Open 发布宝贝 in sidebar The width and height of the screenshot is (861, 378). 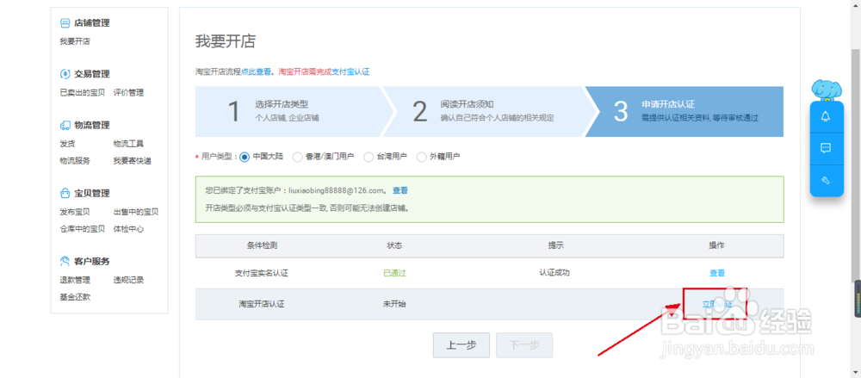pyautogui.click(x=75, y=212)
